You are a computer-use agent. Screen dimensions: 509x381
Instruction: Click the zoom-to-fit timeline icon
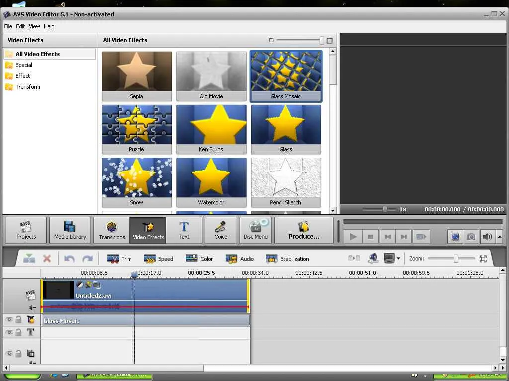point(483,258)
